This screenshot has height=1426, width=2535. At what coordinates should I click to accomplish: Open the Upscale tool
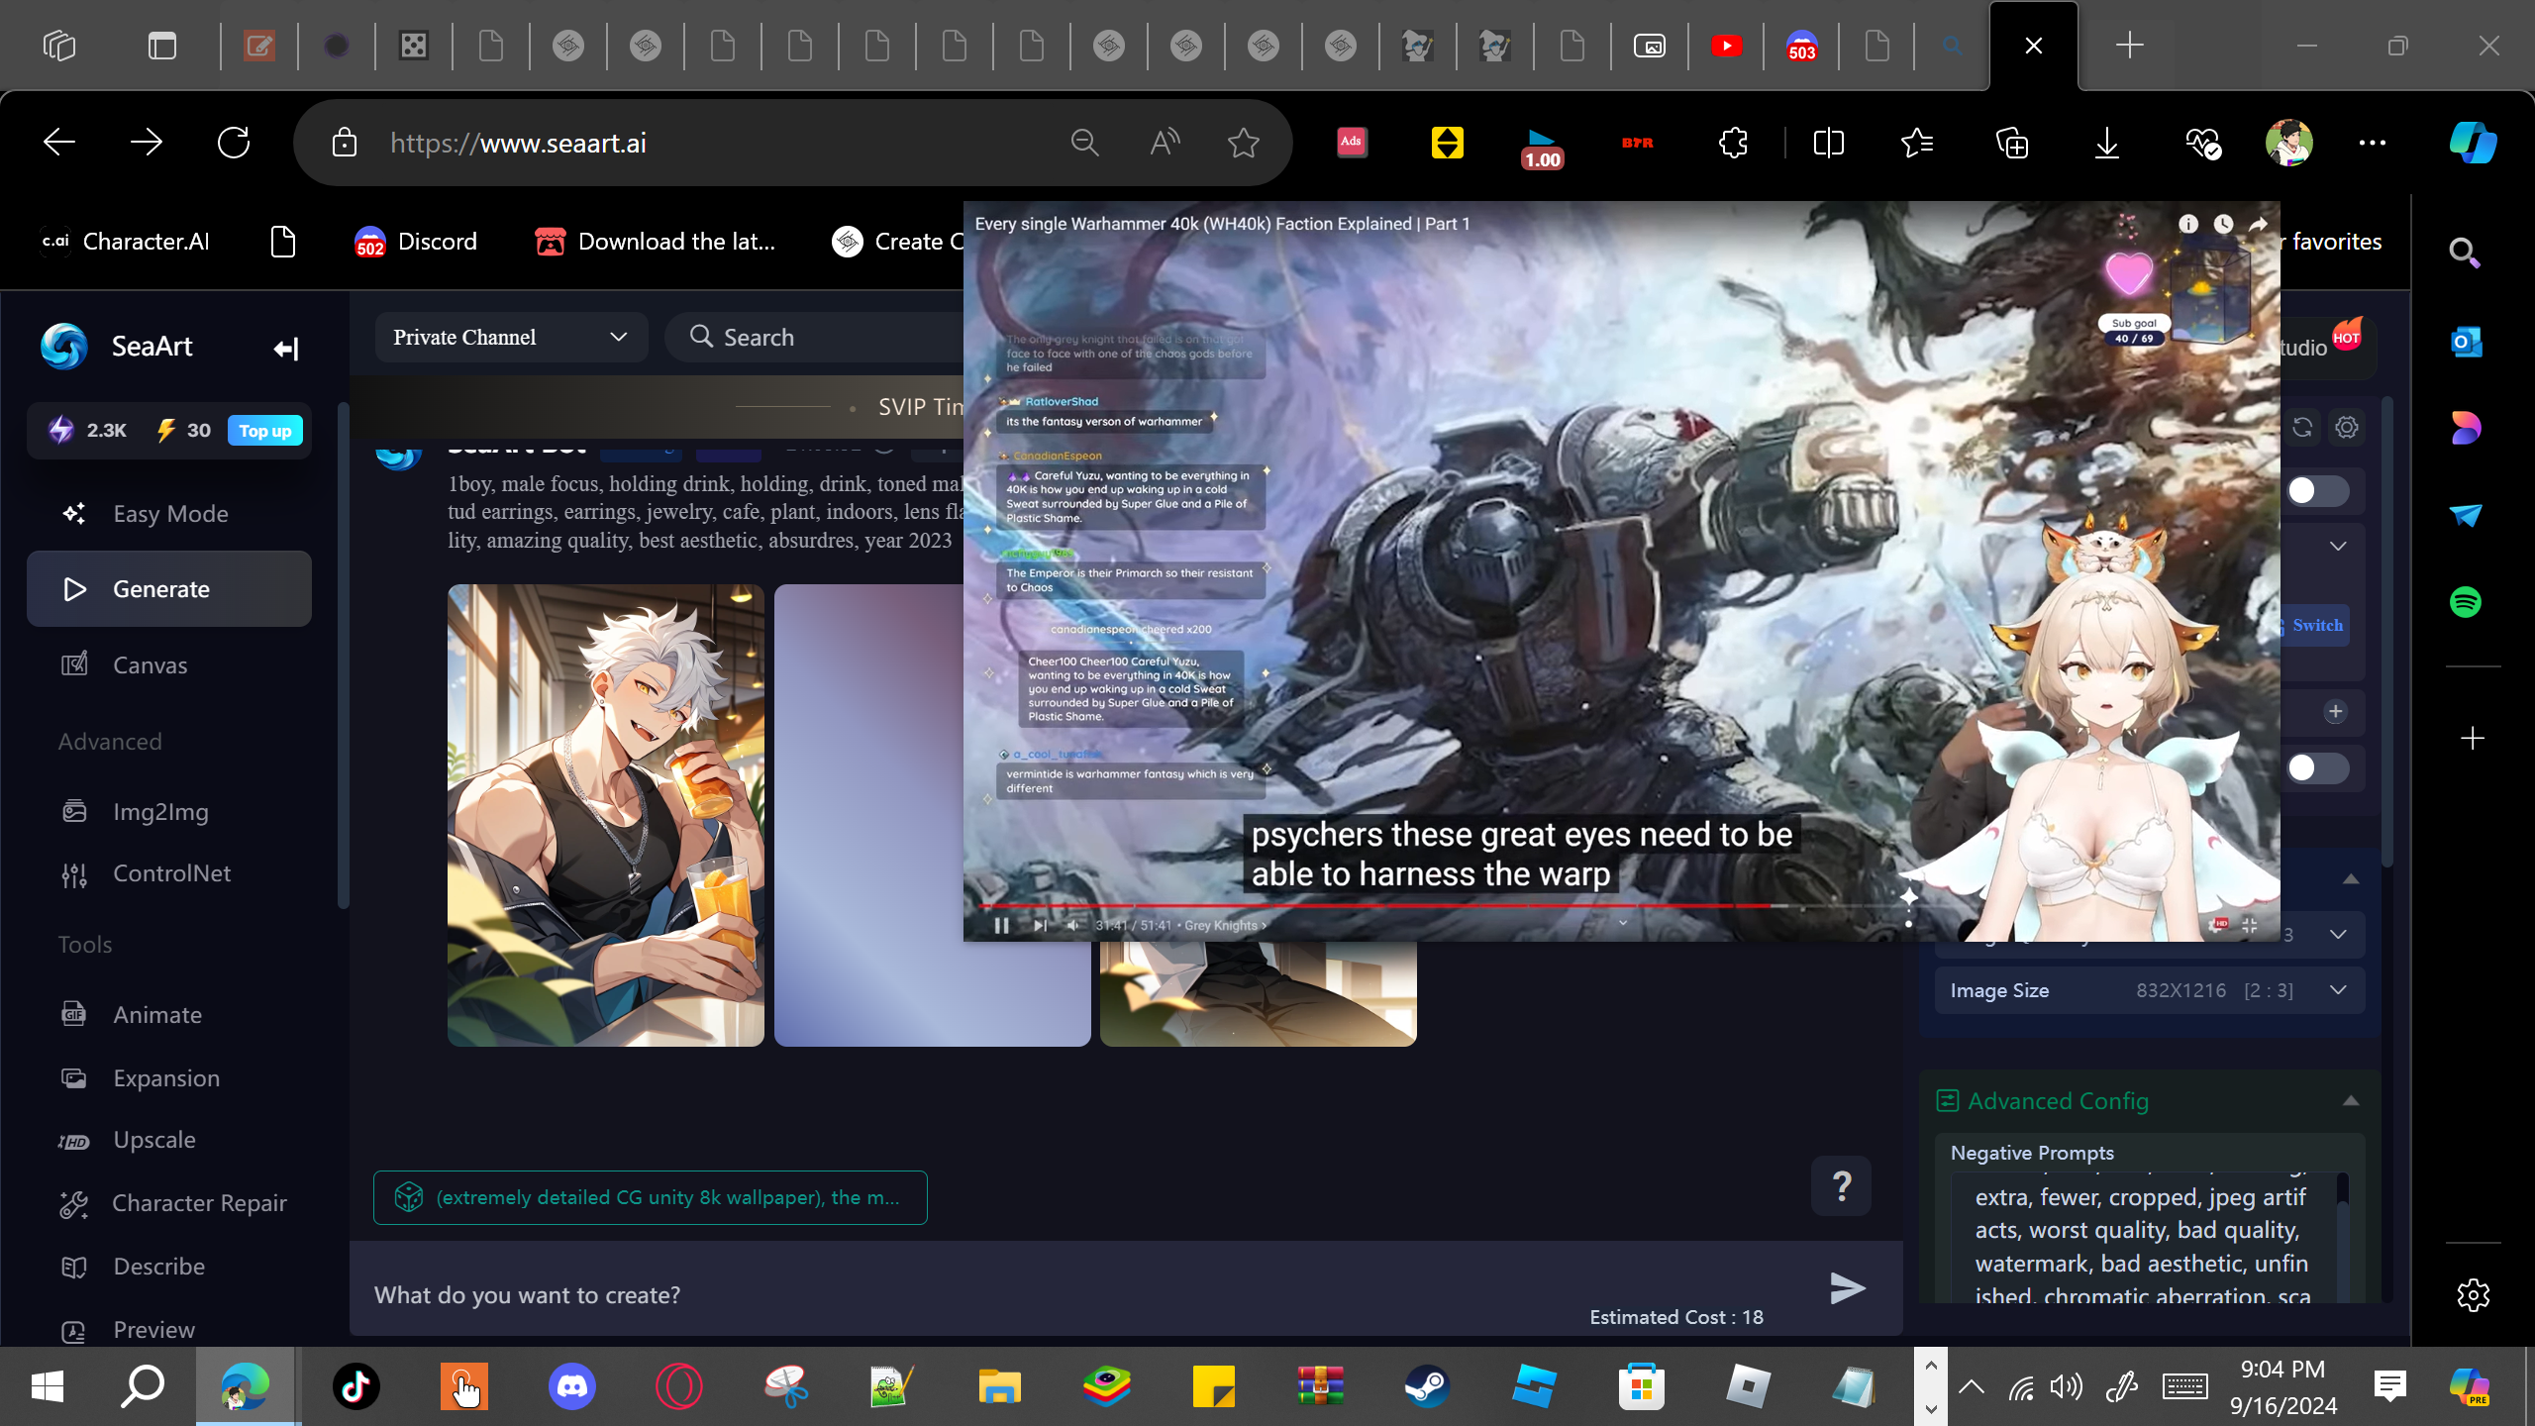click(169, 1140)
